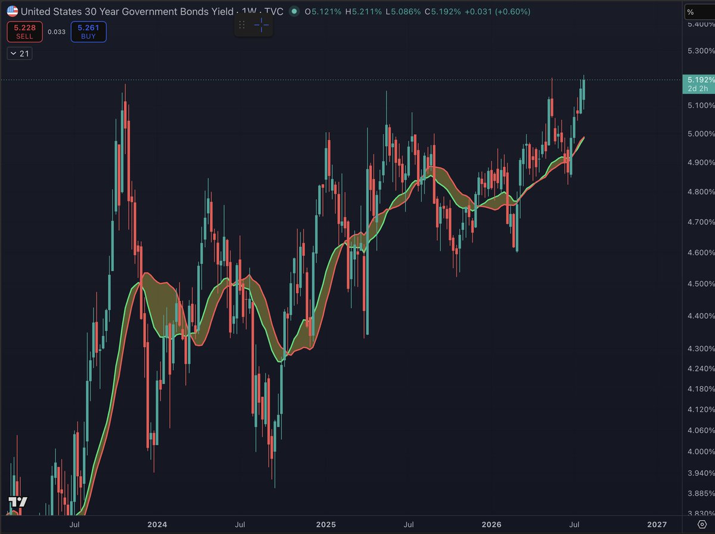Expand the indicators legend showing 21

(x=20, y=54)
